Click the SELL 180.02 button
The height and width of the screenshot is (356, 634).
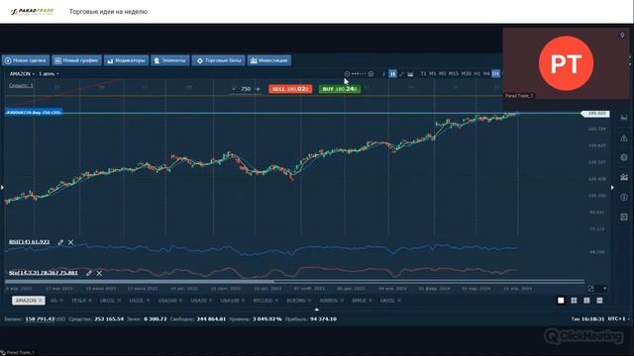pyautogui.click(x=290, y=89)
